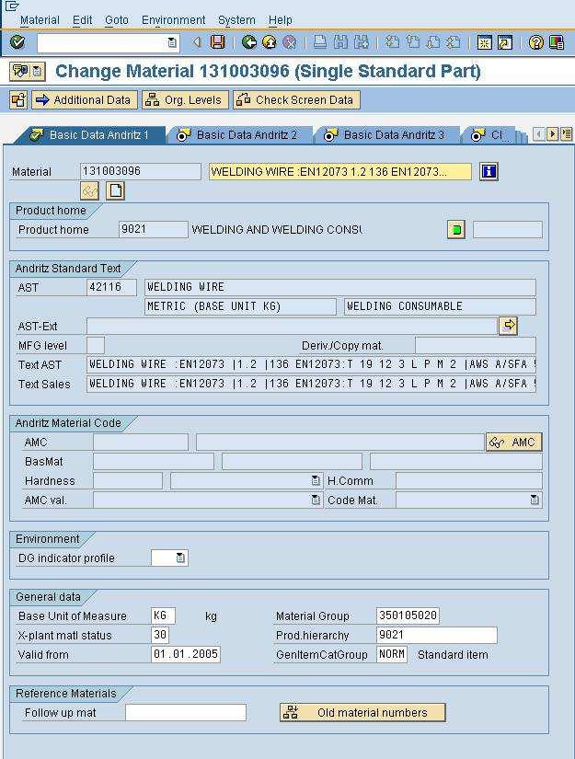575x759 pixels.
Task: Click the command field history arrow
Action: pyautogui.click(x=172, y=42)
